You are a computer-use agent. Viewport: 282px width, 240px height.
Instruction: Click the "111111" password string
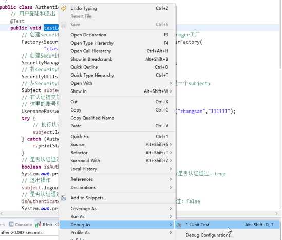(219, 112)
